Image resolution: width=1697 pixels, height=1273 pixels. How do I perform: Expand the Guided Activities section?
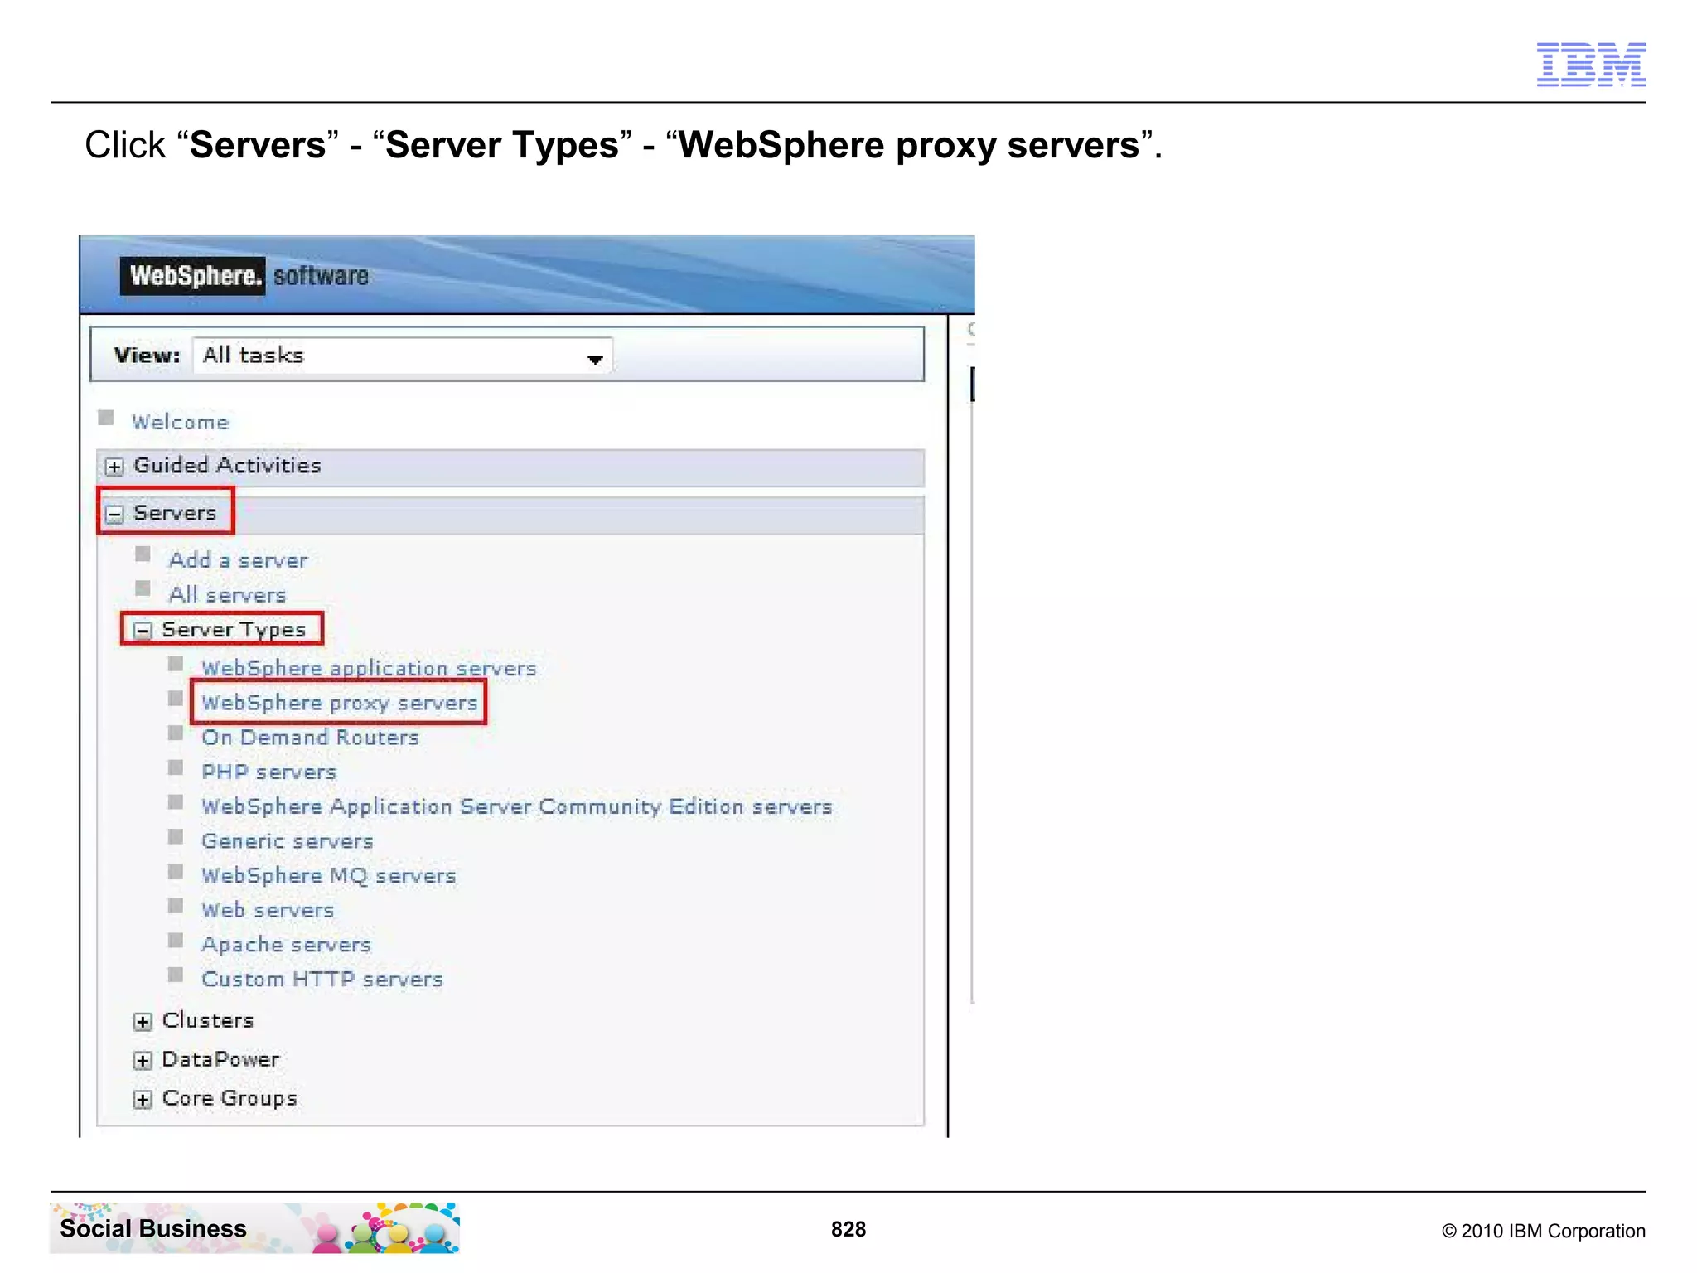tap(114, 467)
